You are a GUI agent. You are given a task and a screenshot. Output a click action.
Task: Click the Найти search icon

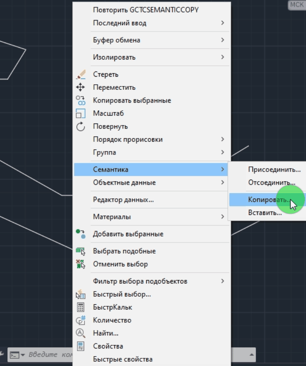(x=81, y=333)
